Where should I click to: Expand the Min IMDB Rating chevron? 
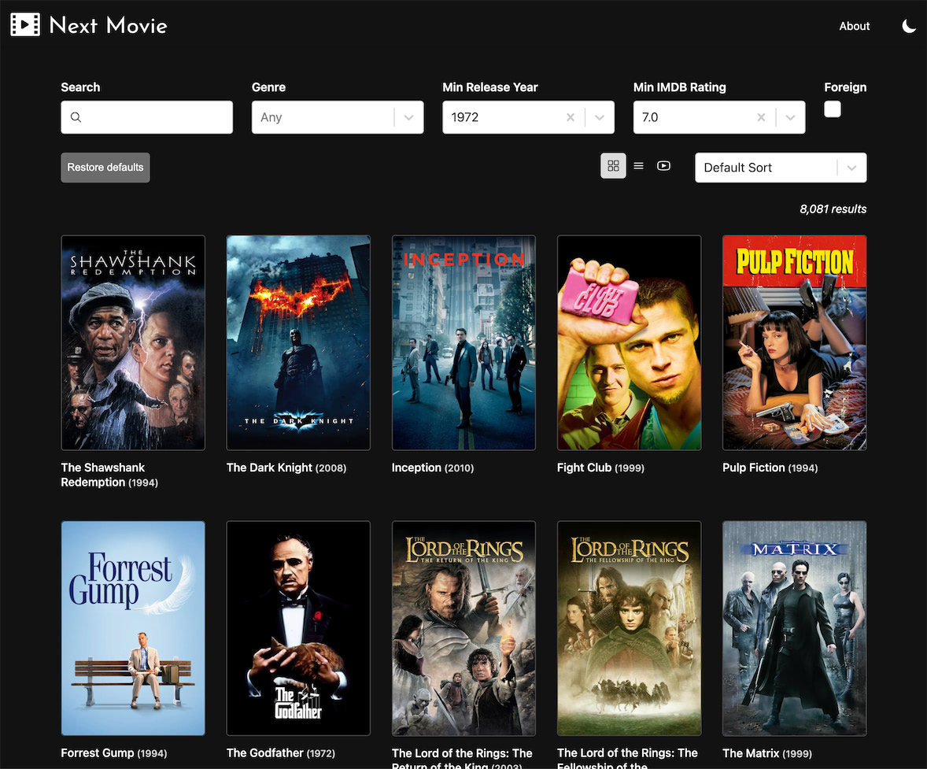pos(790,117)
